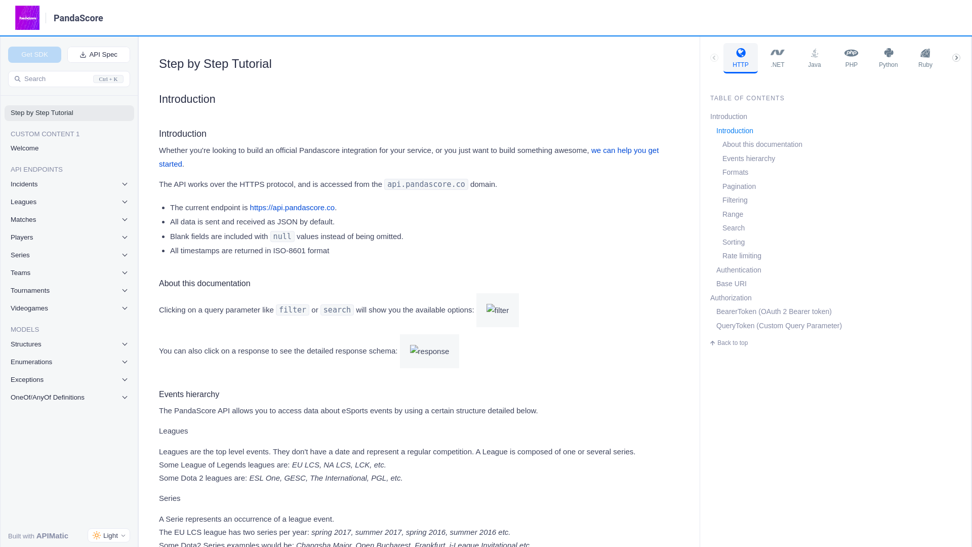Jump to Rate limiting in contents
This screenshot has height=547, width=972.
pyautogui.click(x=742, y=256)
